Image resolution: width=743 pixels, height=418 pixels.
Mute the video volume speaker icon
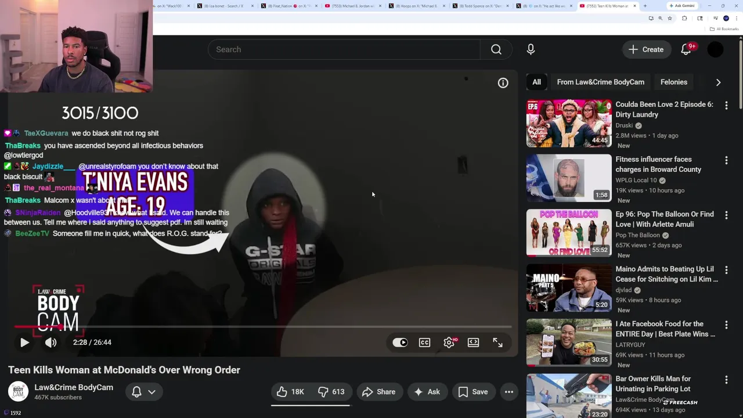(x=51, y=343)
